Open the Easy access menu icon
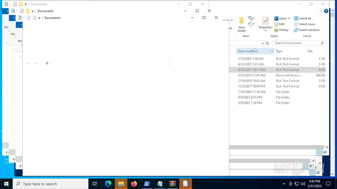This screenshot has height=189, width=337. click(x=251, y=24)
